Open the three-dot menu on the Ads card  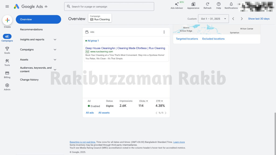(x=164, y=32)
